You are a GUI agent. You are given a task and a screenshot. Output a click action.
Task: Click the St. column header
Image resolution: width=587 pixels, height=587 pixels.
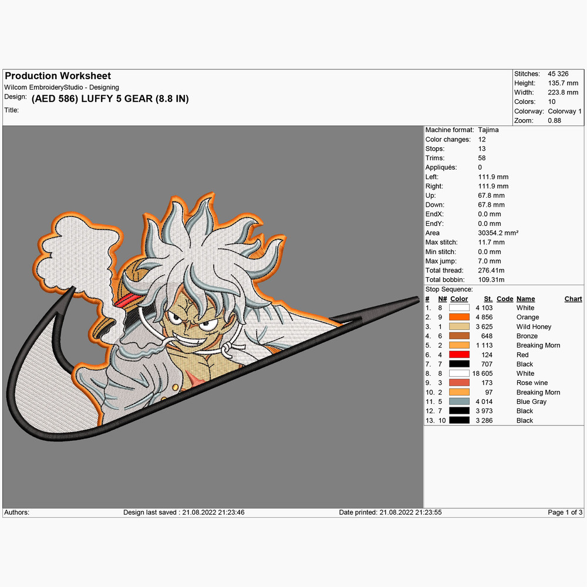tap(488, 299)
